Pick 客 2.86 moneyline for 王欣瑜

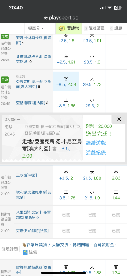[x=116, y=175]
